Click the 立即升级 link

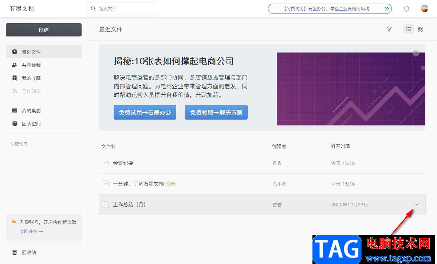(31, 231)
